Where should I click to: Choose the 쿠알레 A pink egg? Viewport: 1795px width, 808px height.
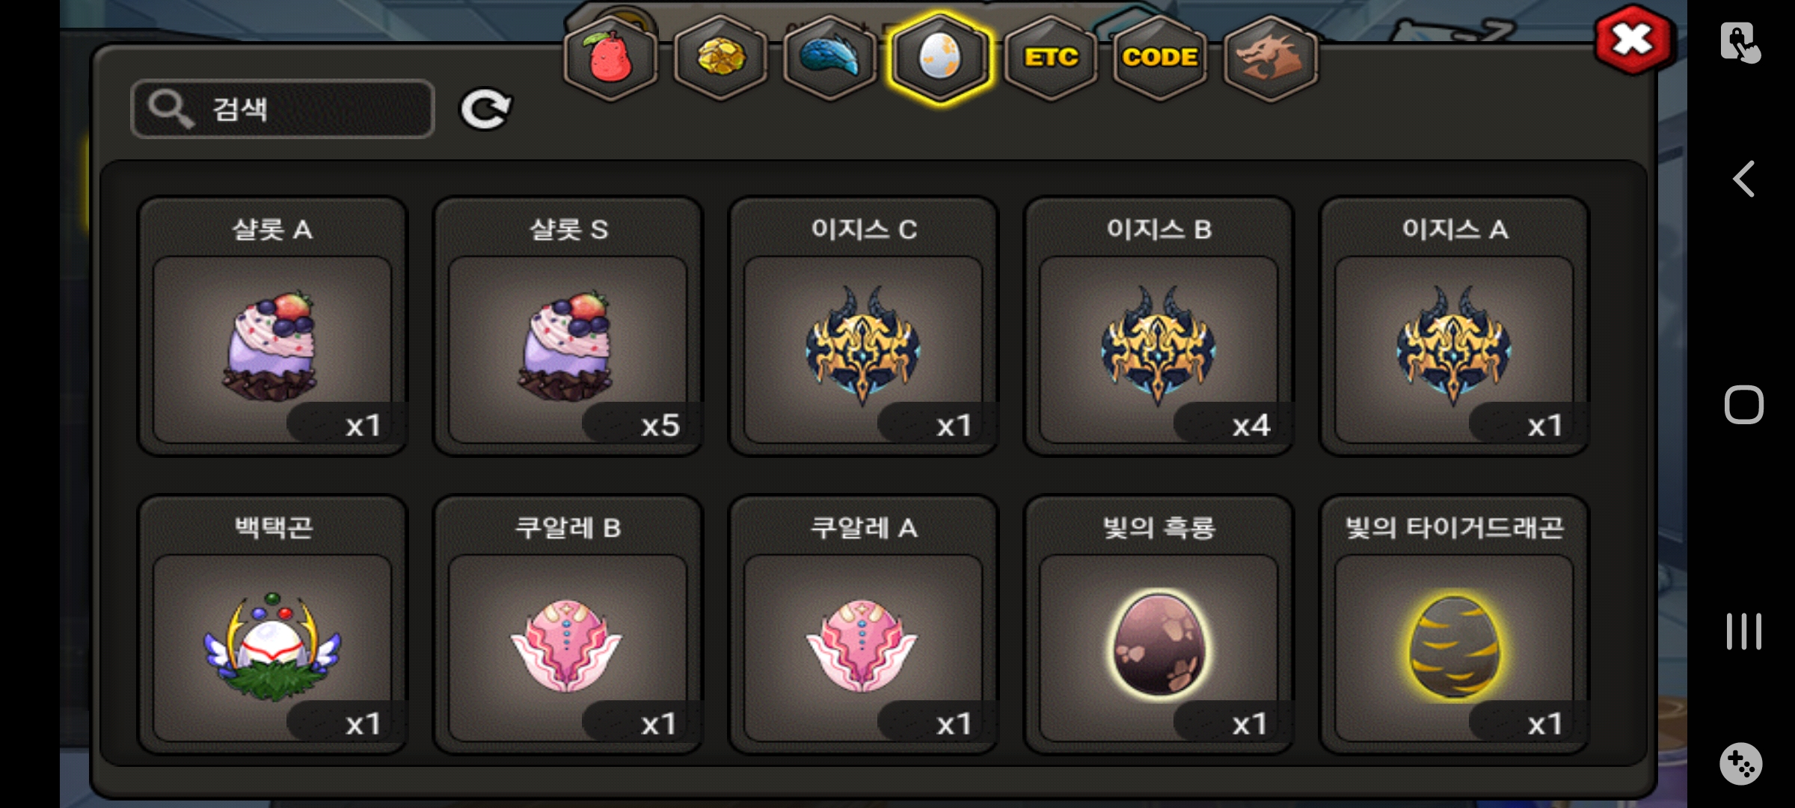tap(863, 625)
